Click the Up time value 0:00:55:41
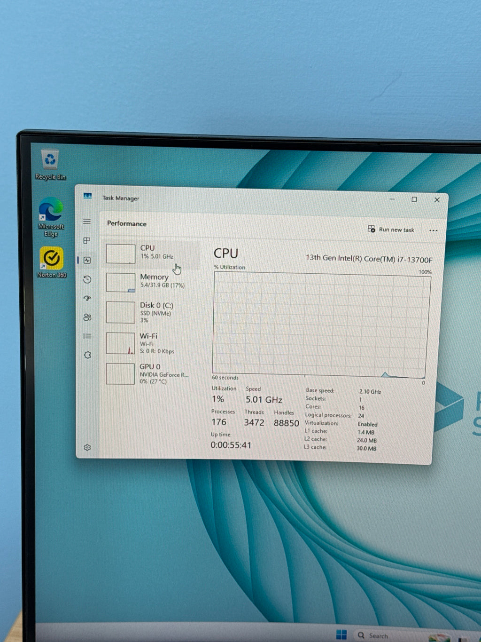The width and height of the screenshot is (481, 642). tap(231, 445)
